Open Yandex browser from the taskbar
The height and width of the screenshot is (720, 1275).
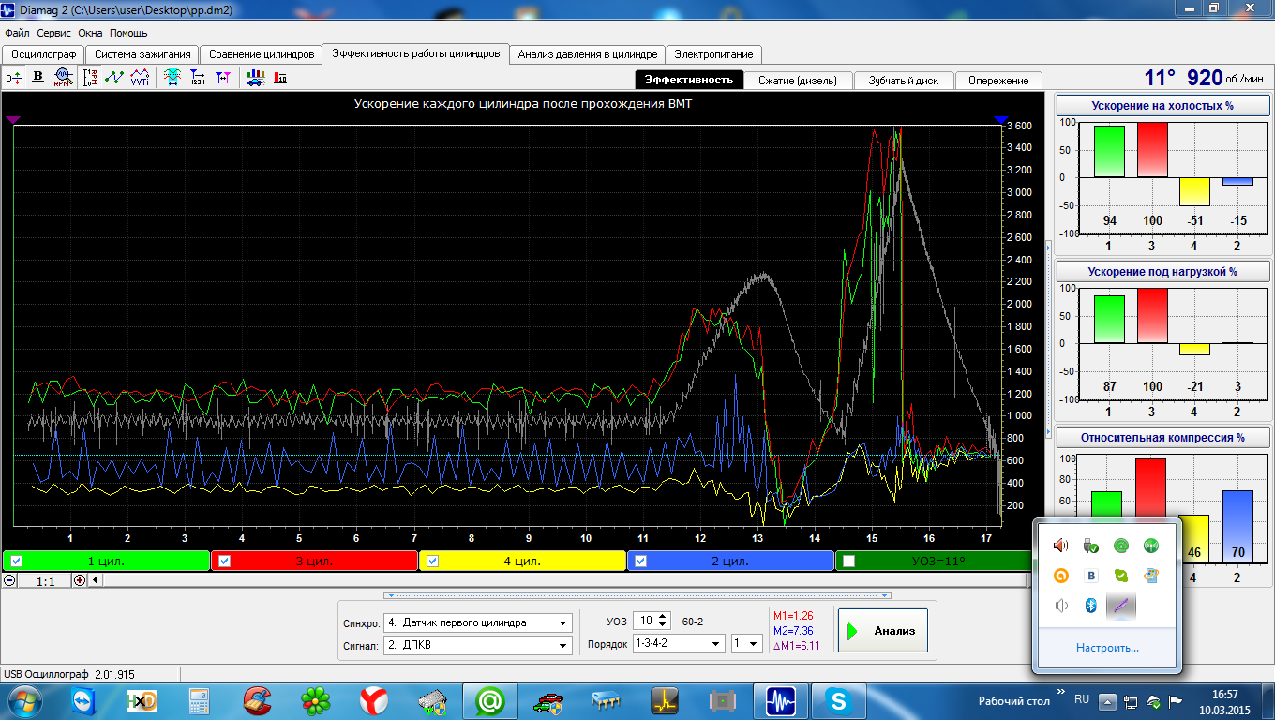pyautogui.click(x=372, y=700)
